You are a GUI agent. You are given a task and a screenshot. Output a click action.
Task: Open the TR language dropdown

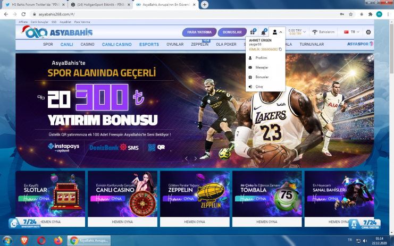[352, 32]
